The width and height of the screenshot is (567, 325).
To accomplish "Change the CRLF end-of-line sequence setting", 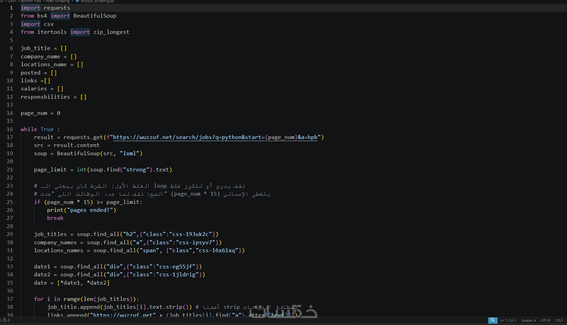I will (x=559, y=321).
